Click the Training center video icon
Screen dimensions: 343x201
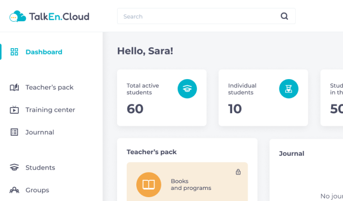[14, 110]
